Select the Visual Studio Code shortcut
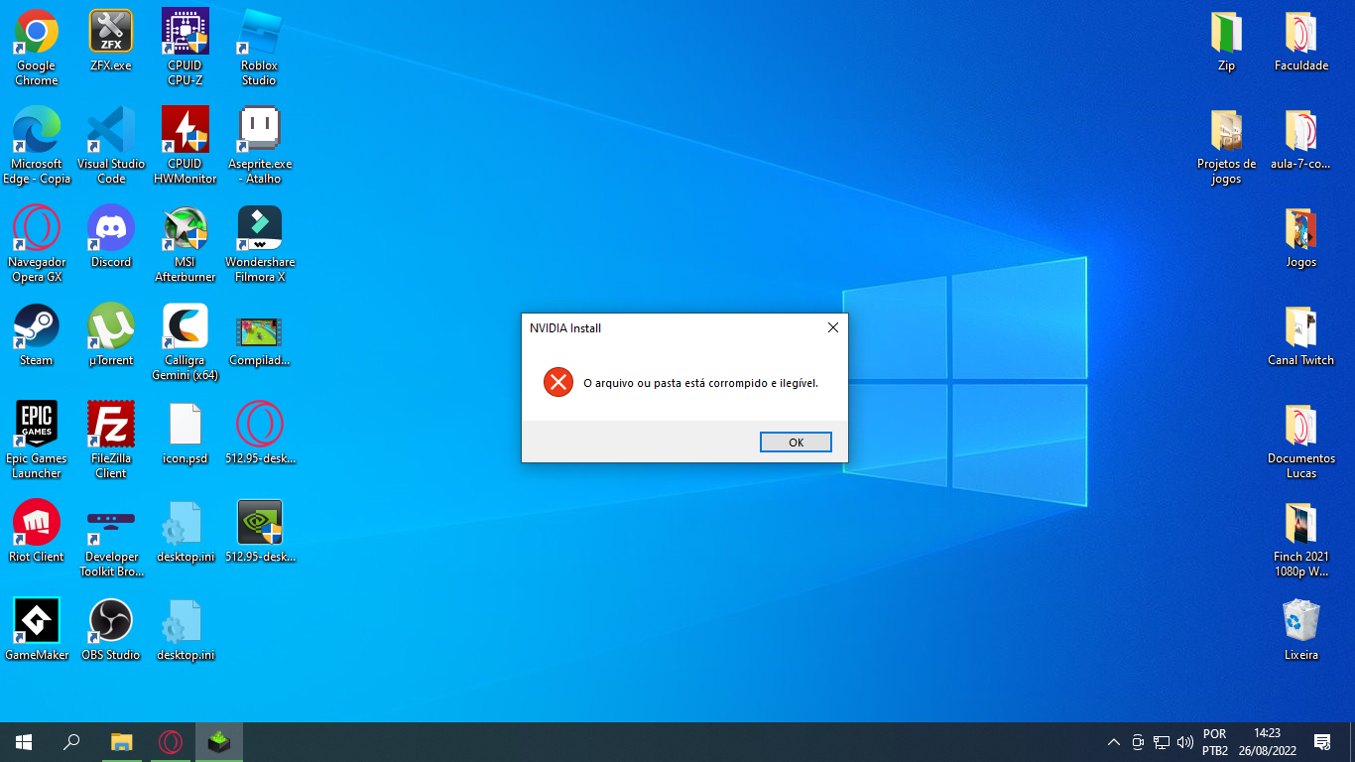The width and height of the screenshot is (1355, 762). (111, 146)
